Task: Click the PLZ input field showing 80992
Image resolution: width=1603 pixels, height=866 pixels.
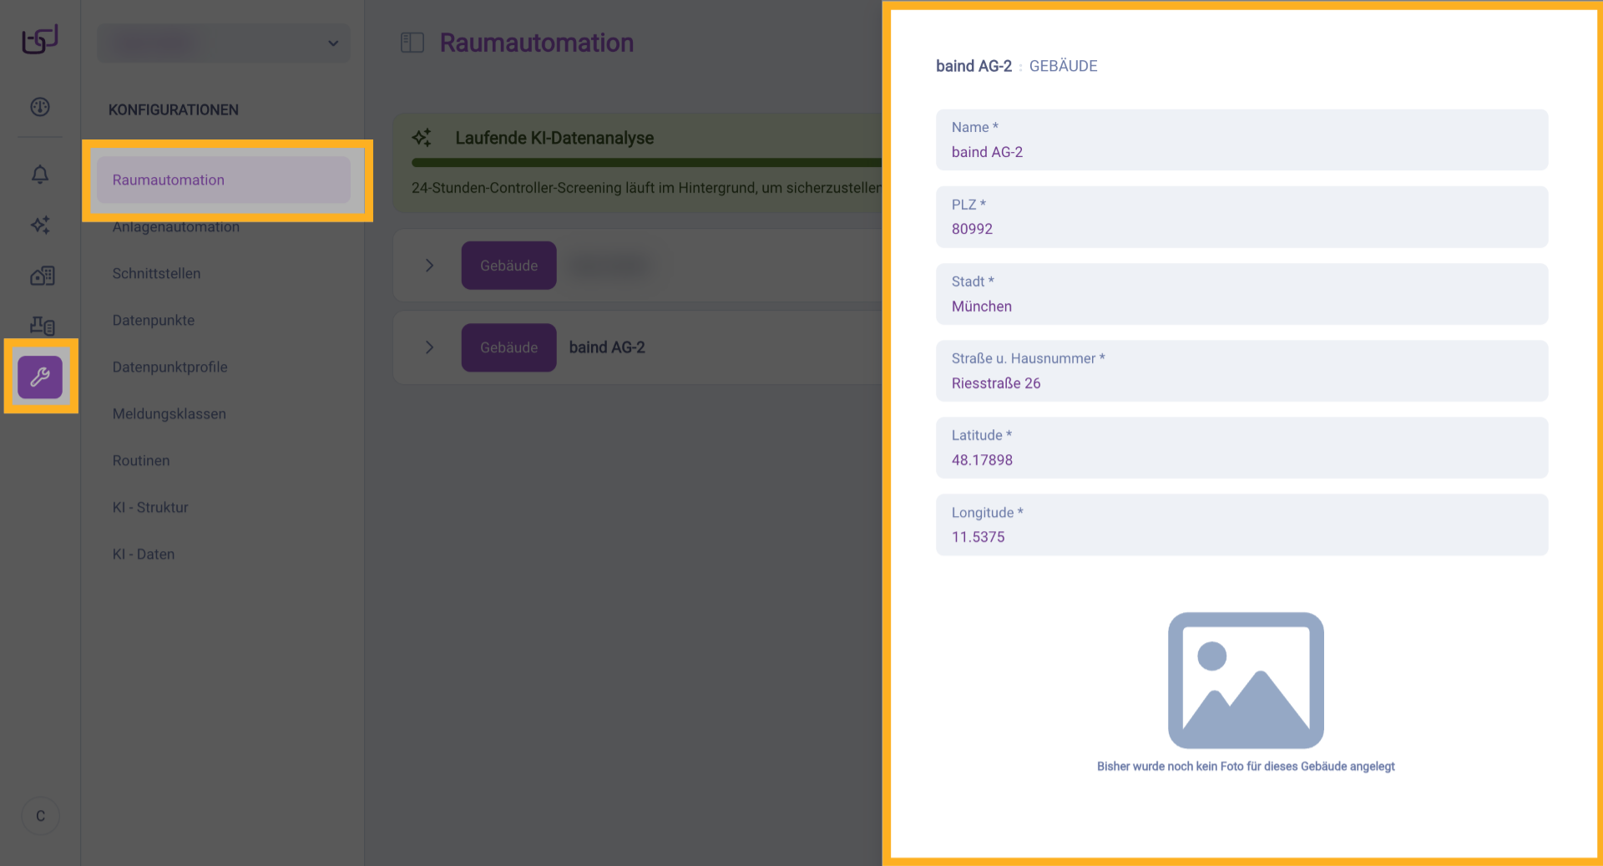Action: click(x=1241, y=217)
